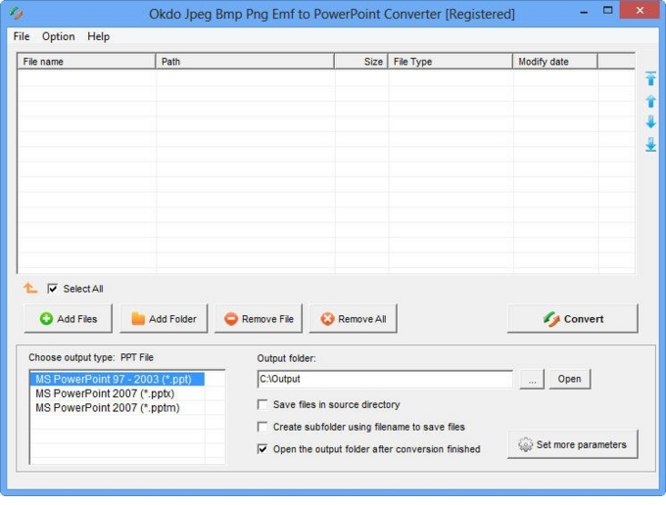Click the Remove All button

tap(354, 319)
